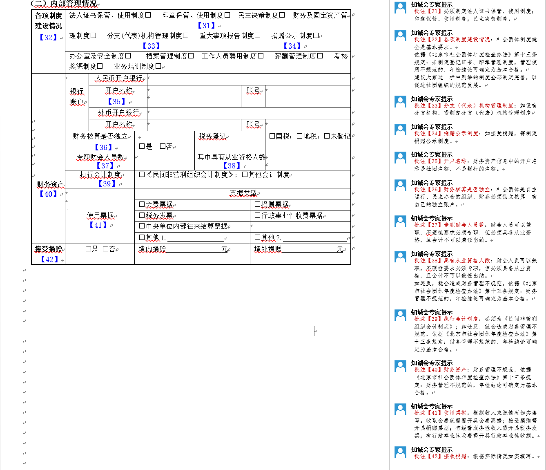Click the 【31】 marker in the table

click(206, 25)
